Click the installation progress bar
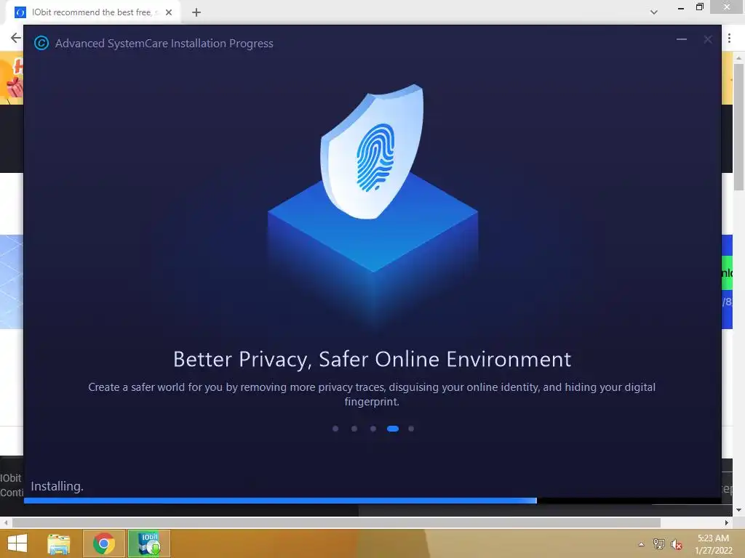The width and height of the screenshot is (745, 558). coord(372,501)
